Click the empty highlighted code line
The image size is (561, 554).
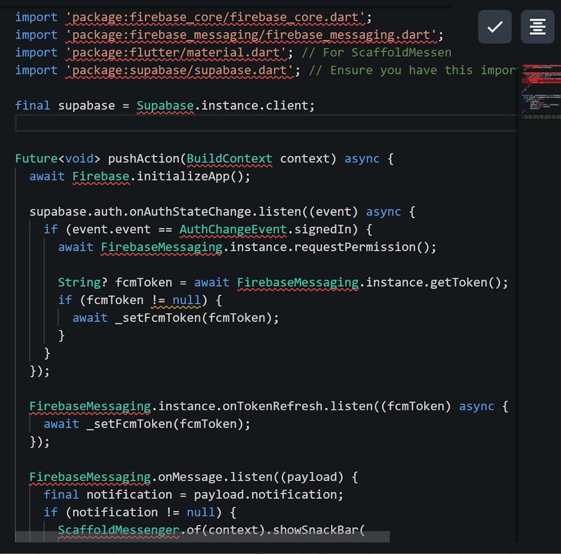click(266, 123)
